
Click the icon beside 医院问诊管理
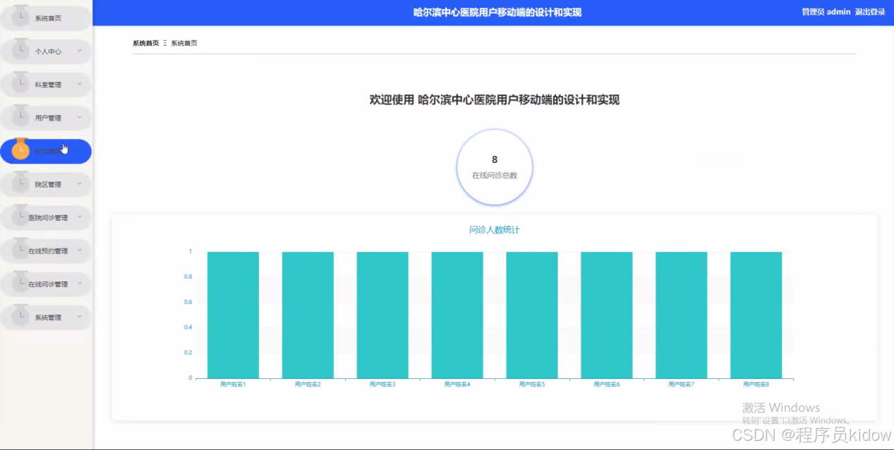(x=21, y=217)
